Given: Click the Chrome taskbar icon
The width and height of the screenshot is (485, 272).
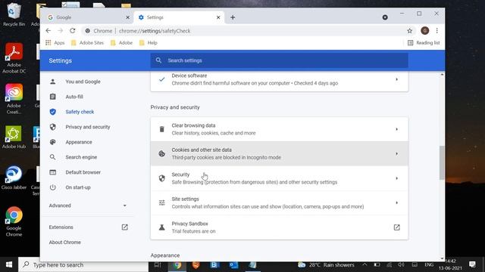Looking at the screenshot, I should pyautogui.click(x=177, y=265).
